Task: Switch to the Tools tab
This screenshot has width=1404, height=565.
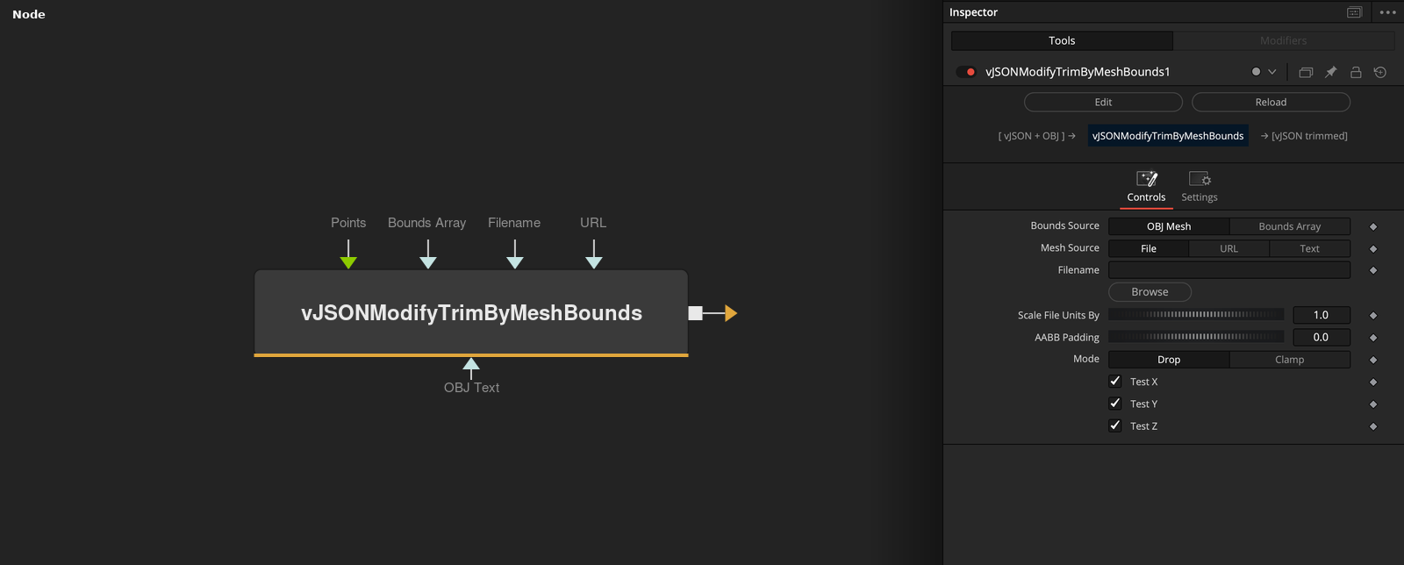Action: pos(1062,40)
